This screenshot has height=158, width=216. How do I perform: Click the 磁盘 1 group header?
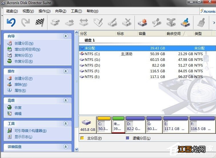(90, 40)
